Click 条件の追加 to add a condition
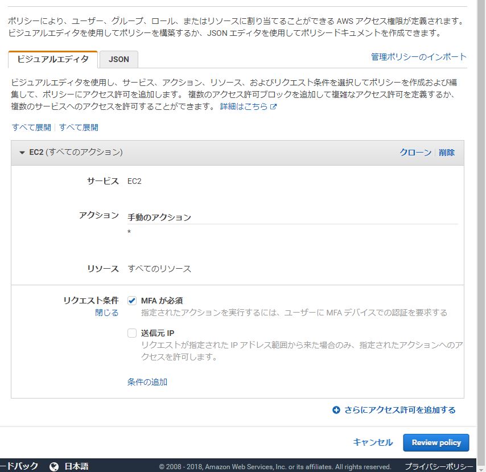486x472 pixels. click(147, 381)
